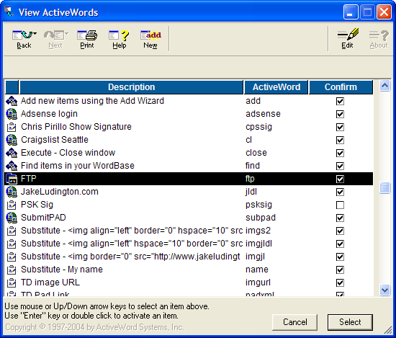Select the TD image URL row text

pos(50,283)
